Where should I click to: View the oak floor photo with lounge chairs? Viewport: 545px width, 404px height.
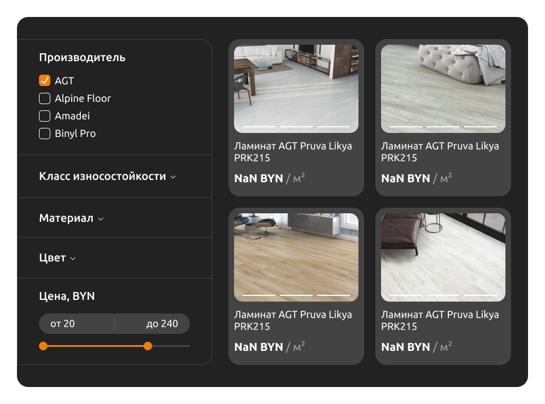(x=296, y=257)
